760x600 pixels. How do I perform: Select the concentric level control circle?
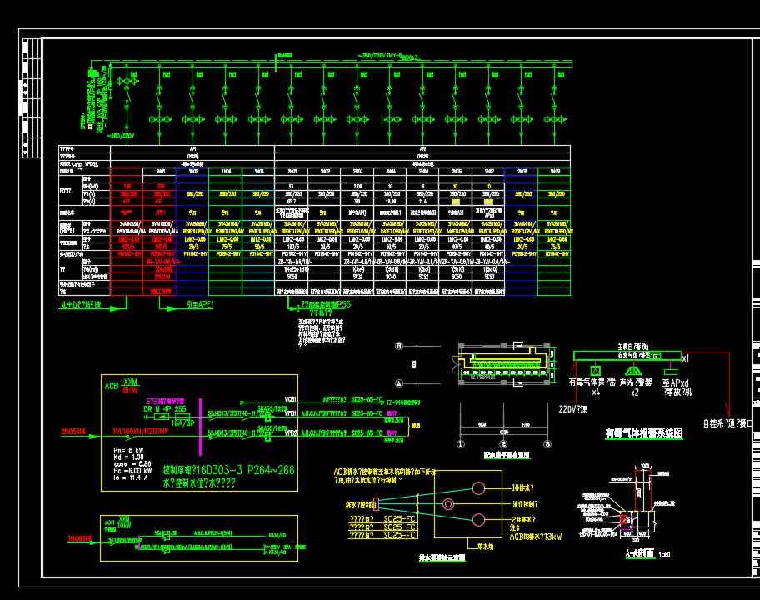point(448,504)
